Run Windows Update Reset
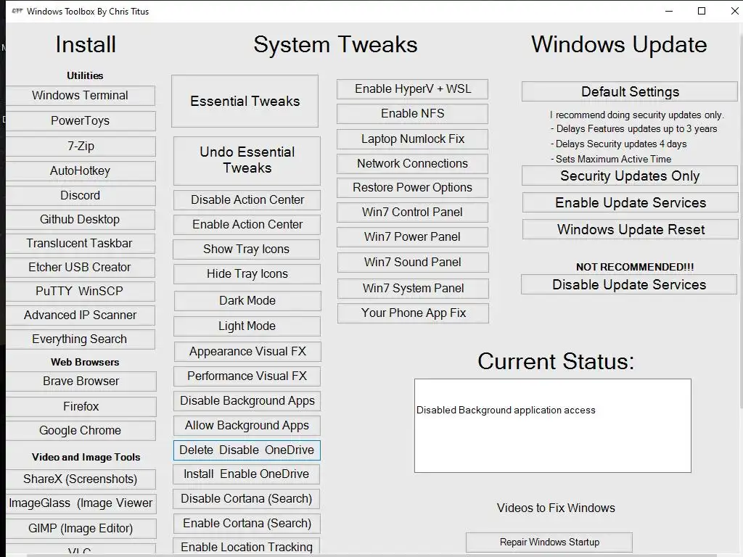The height and width of the screenshot is (557, 743). coord(631,229)
